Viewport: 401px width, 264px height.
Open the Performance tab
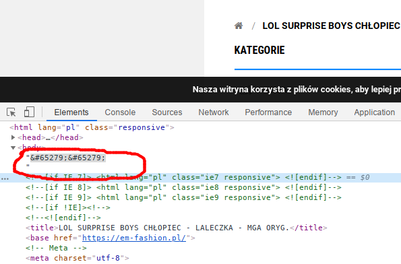click(x=268, y=112)
